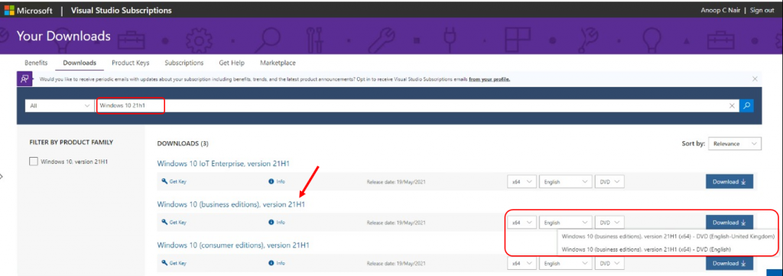Screen dimensions: 783x276
Task: Click Info icon for business editions row
Action: click(271, 222)
